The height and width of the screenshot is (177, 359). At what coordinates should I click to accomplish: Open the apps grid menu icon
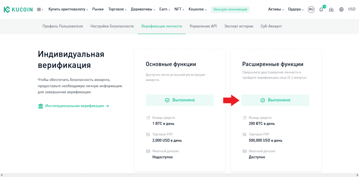coord(39,9)
